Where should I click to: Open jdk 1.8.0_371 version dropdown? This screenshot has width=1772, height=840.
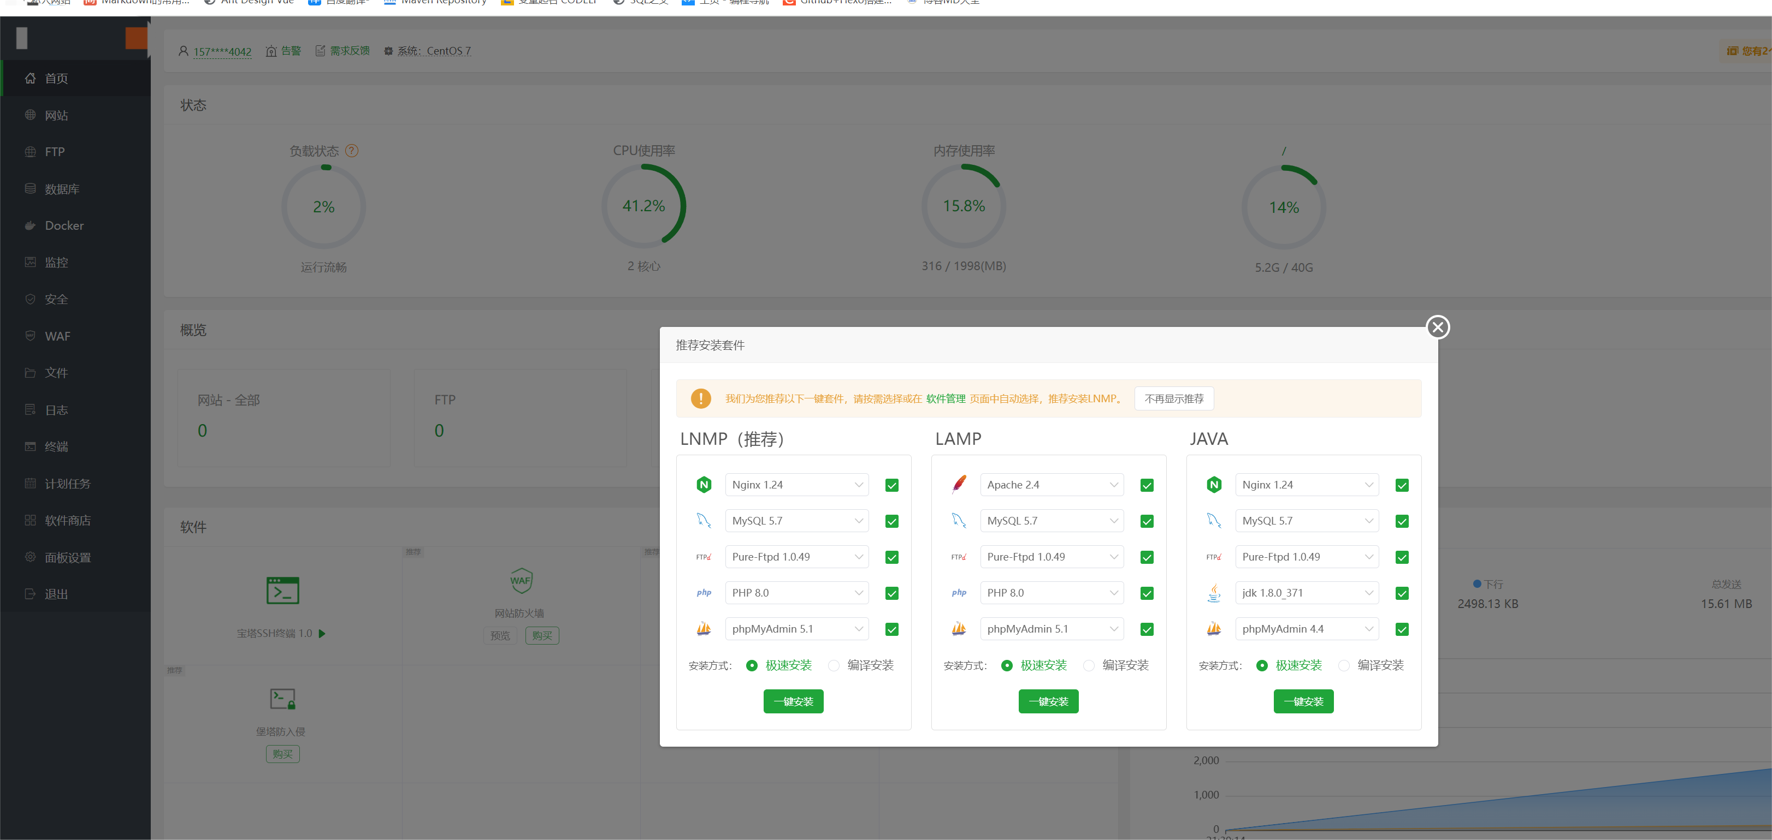click(x=1307, y=593)
